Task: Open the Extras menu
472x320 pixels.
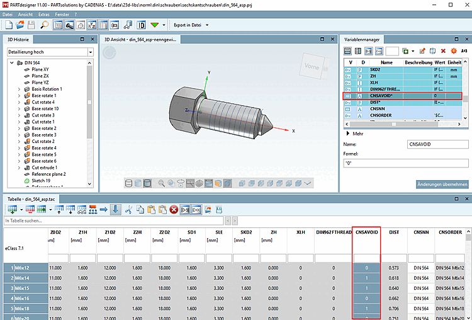Action: point(43,13)
